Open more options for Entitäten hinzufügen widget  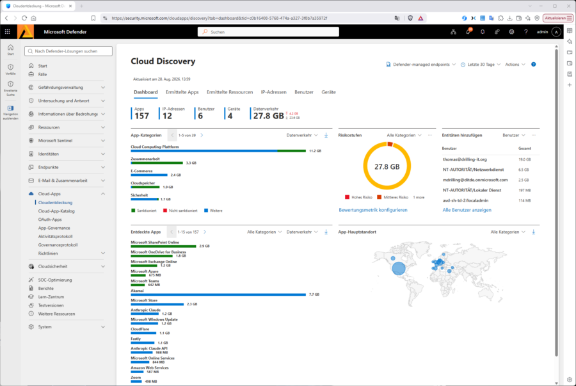pyautogui.click(x=533, y=135)
